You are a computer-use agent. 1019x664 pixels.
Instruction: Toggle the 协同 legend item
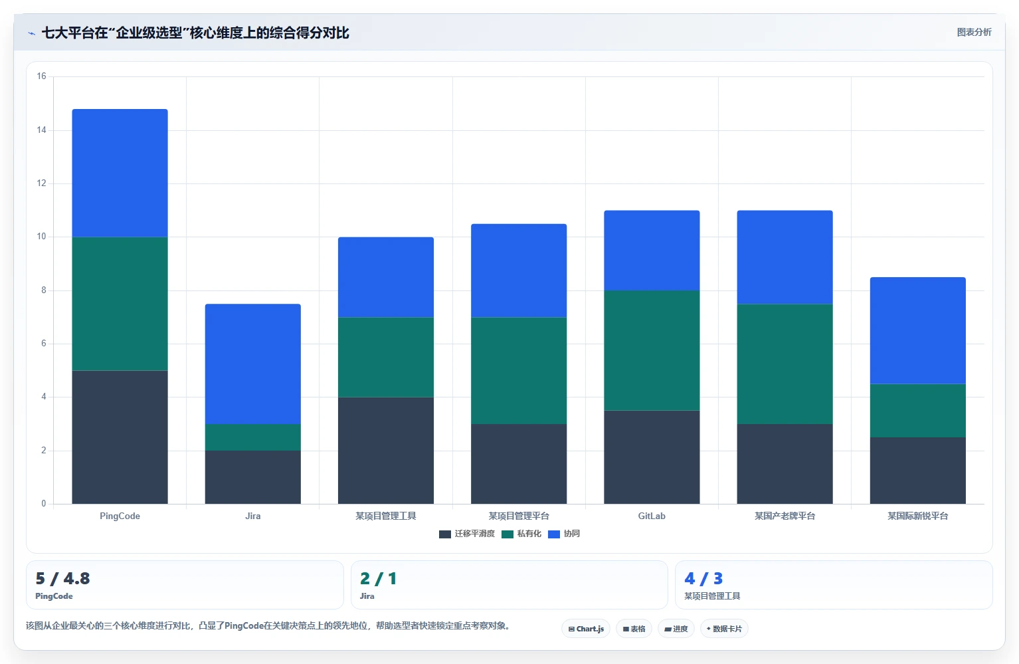coord(564,534)
